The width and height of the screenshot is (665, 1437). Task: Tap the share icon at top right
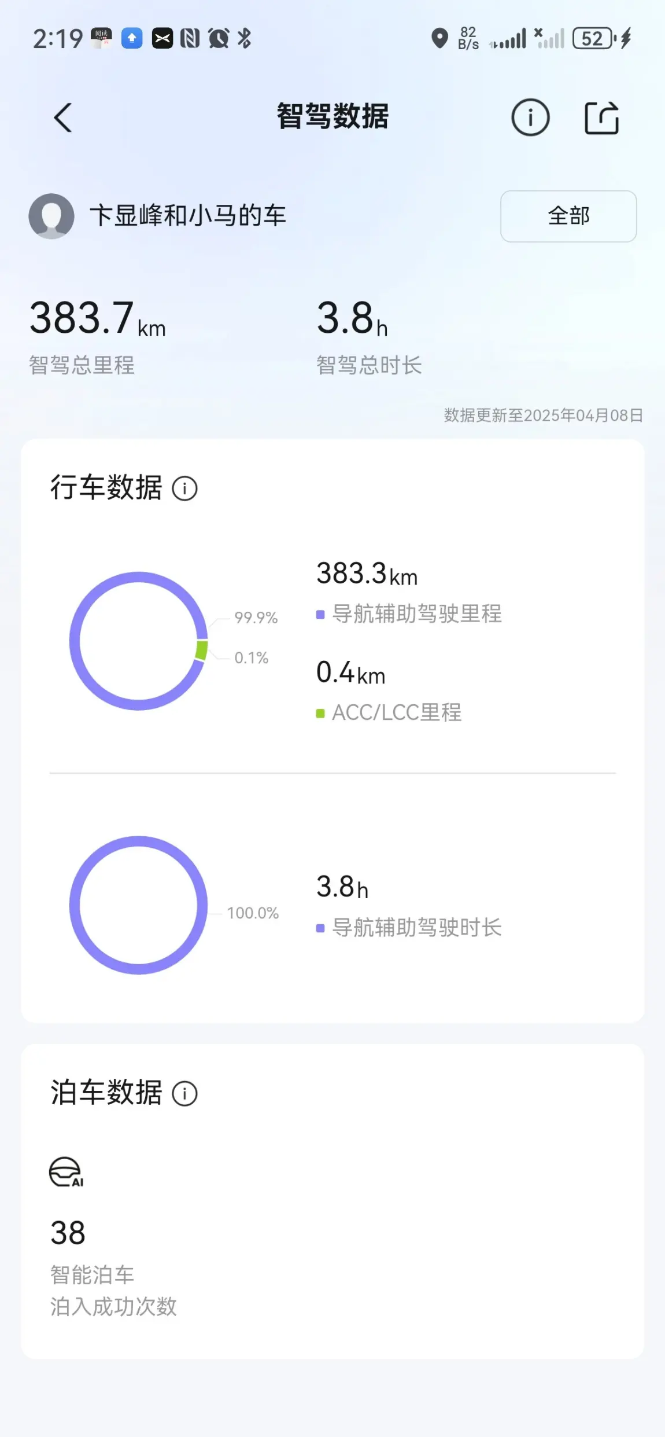601,118
